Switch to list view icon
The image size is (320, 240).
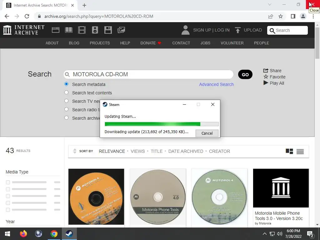(x=300, y=151)
